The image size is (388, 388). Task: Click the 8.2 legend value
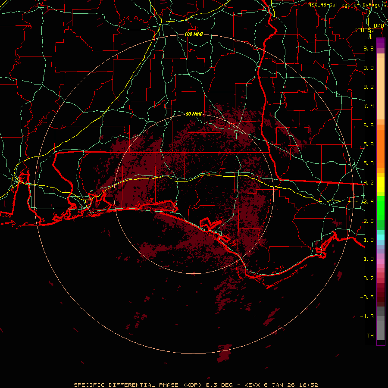[369, 87]
